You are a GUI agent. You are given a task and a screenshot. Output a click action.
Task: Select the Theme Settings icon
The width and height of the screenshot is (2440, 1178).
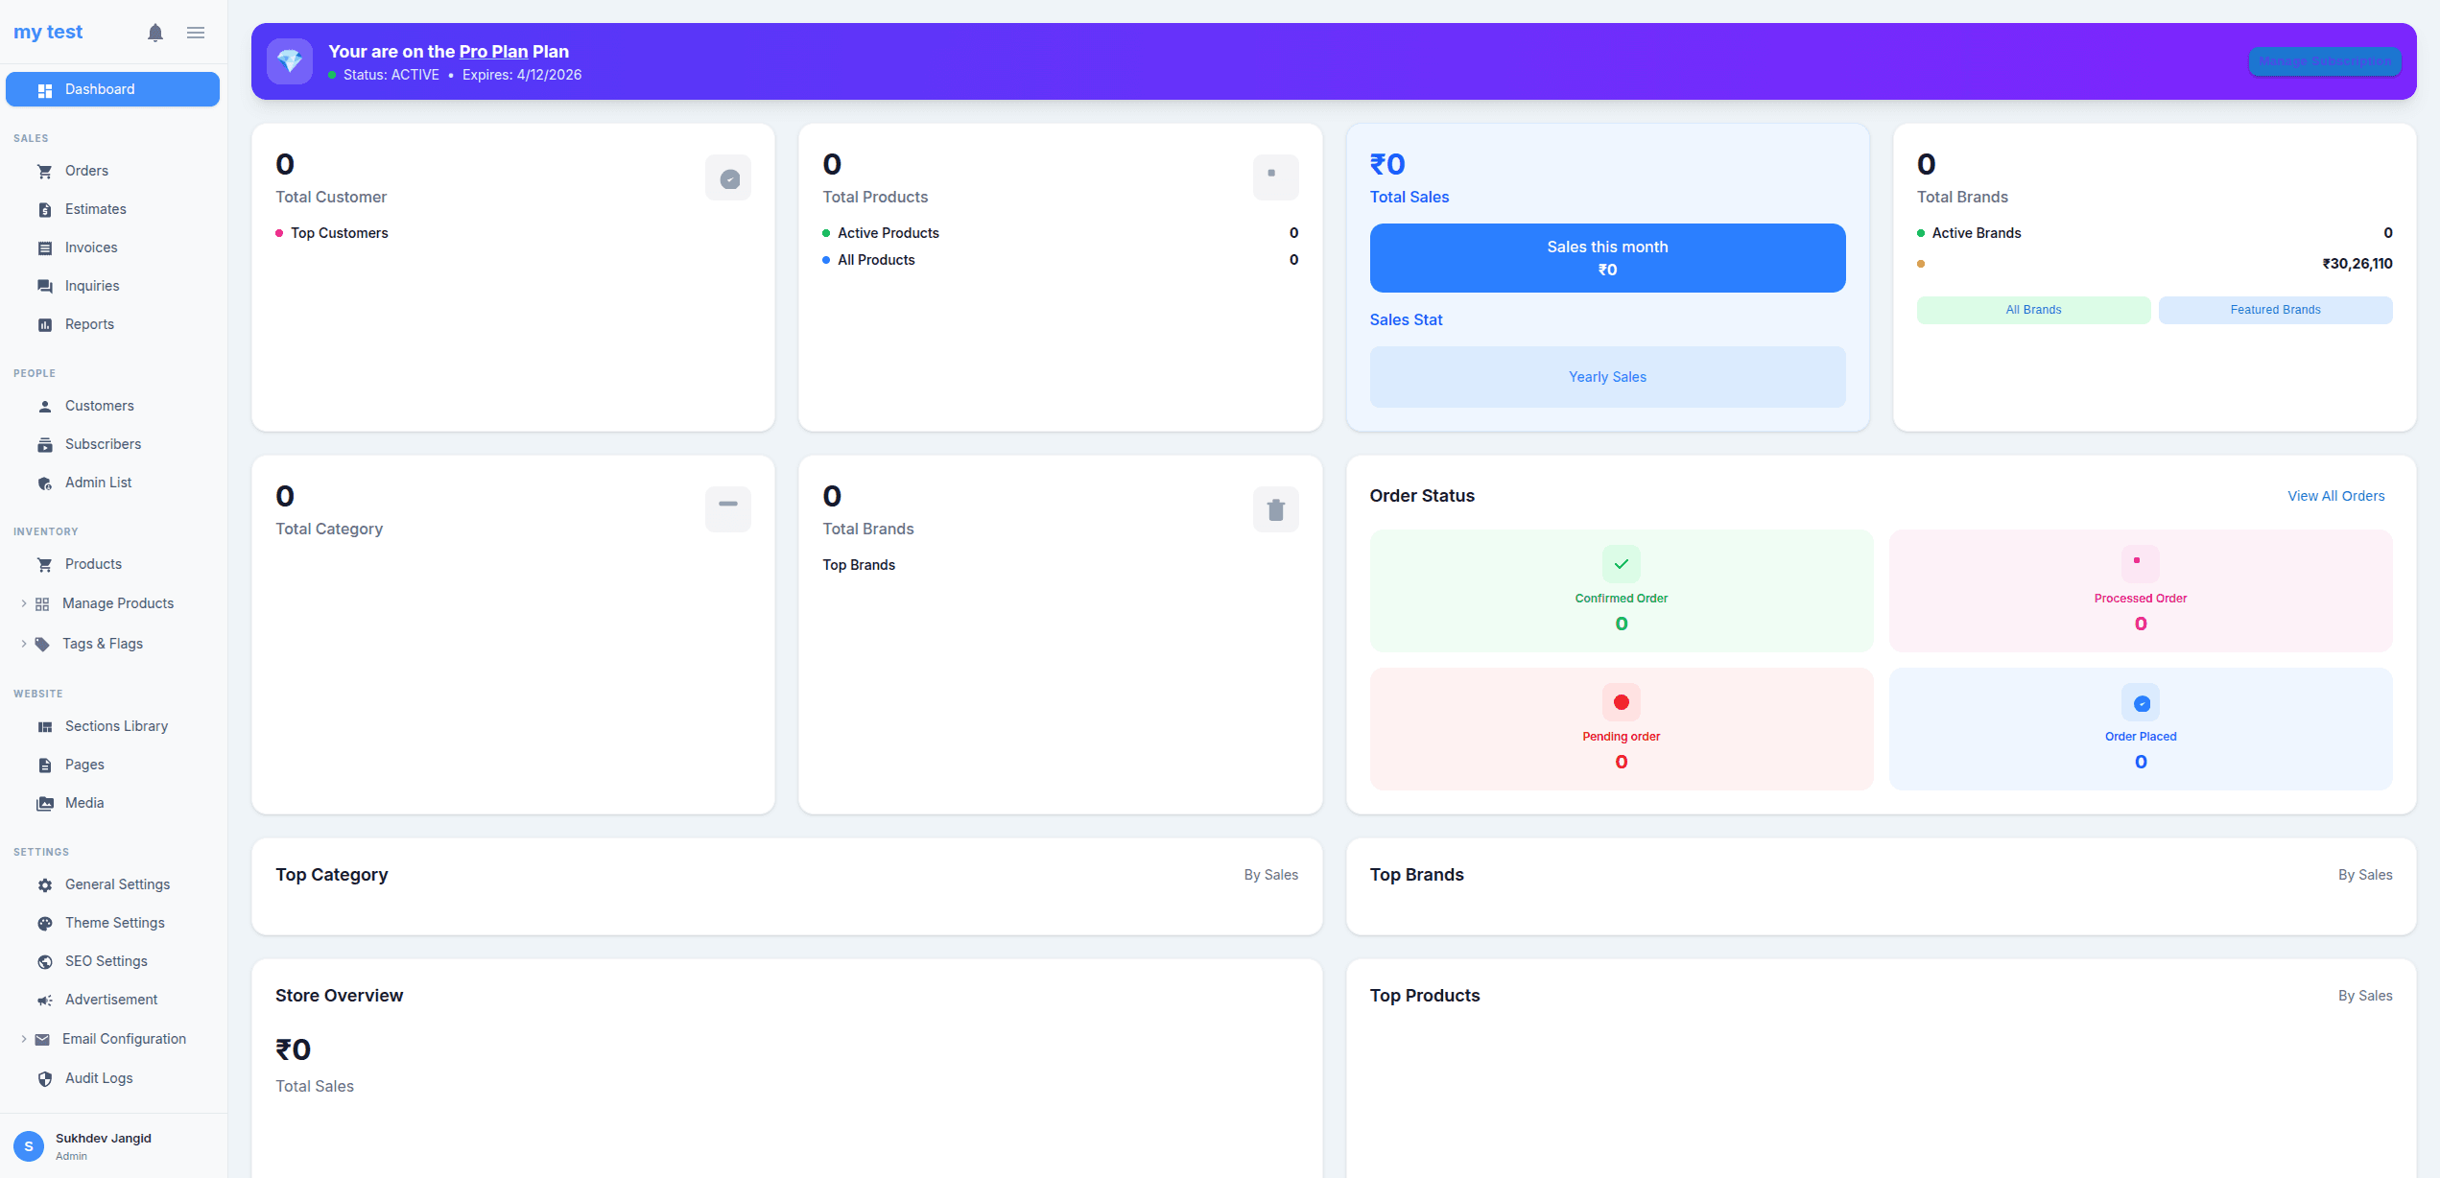coord(45,923)
